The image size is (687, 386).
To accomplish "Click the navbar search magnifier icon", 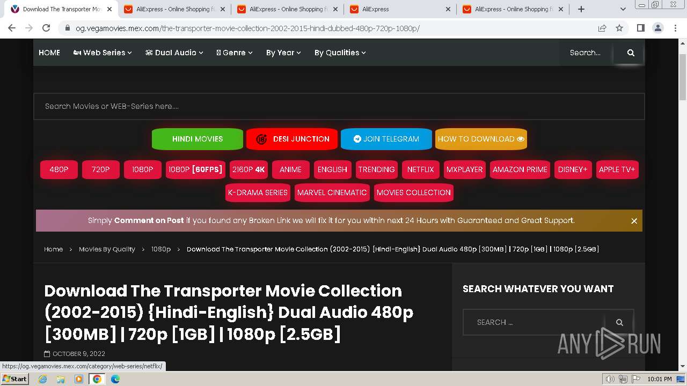I will tap(631, 53).
